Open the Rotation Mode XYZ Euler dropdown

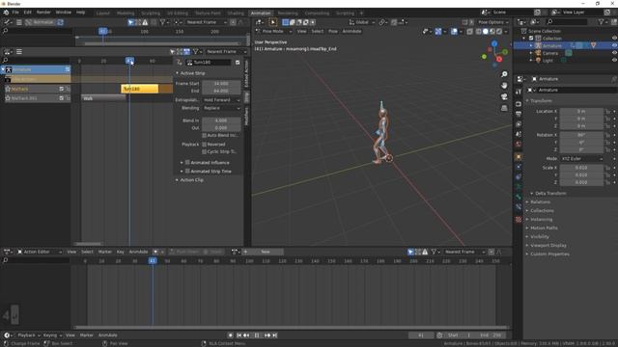581,158
